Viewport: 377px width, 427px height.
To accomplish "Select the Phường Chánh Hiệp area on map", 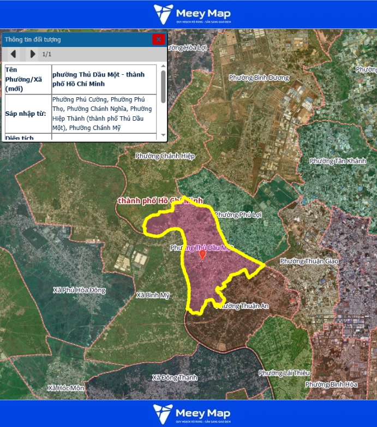I will pyautogui.click(x=165, y=156).
